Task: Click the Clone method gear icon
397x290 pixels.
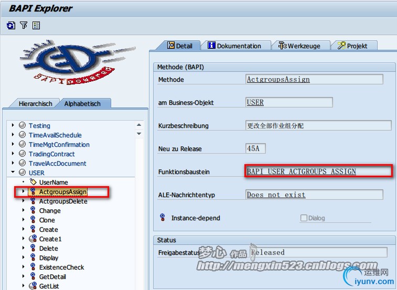Action: point(33,220)
